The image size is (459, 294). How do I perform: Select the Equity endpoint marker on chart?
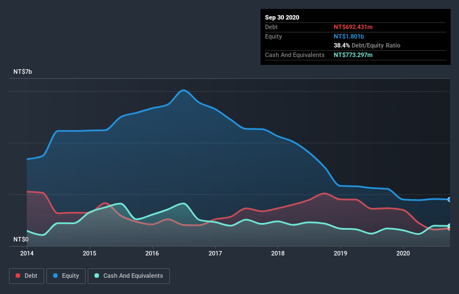click(449, 200)
